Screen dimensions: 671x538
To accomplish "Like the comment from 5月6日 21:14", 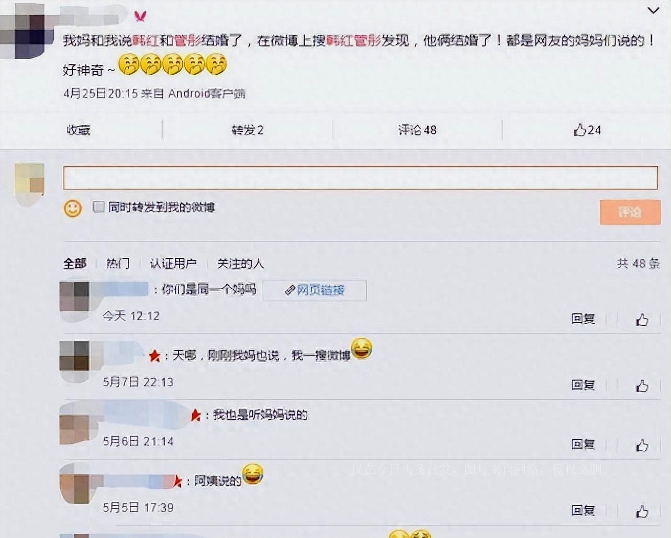I will click(x=642, y=445).
